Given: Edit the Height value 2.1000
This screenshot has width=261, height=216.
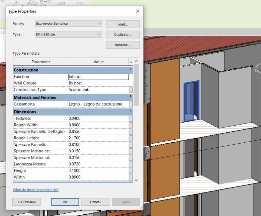Looking at the screenshot, I should pyautogui.click(x=98, y=170).
